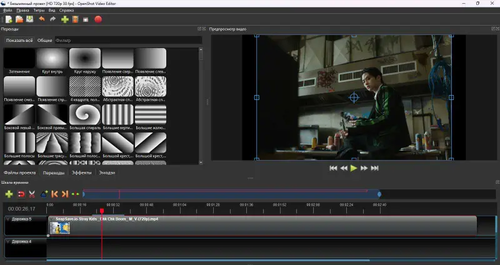Open the Вид menu
500x265 pixels.
click(52, 10)
